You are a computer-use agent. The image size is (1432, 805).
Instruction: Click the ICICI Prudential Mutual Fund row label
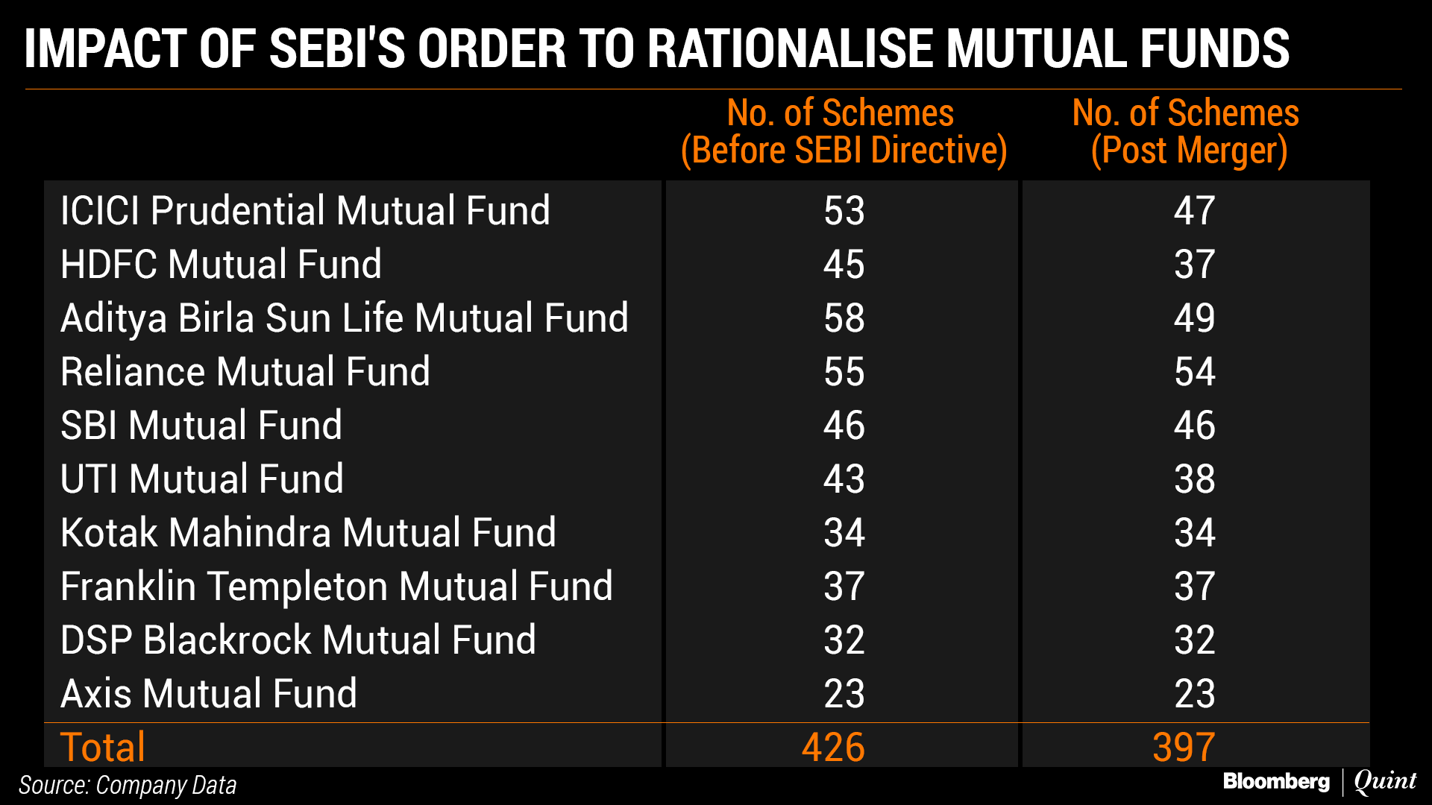305,210
